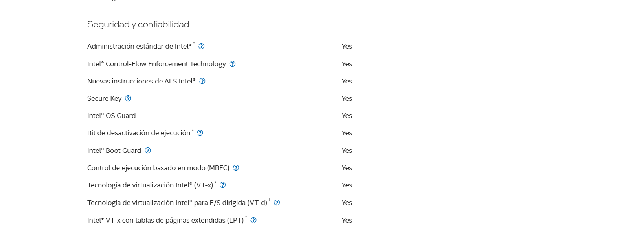Open help icon for Administración estándar de Intel
The width and height of the screenshot is (619, 234).
[x=201, y=46]
